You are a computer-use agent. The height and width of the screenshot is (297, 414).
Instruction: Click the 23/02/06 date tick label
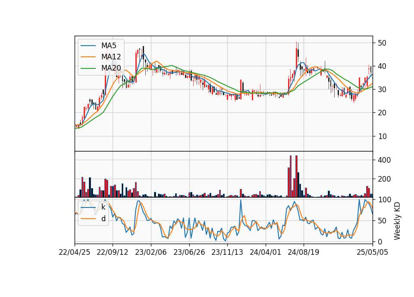(x=151, y=252)
